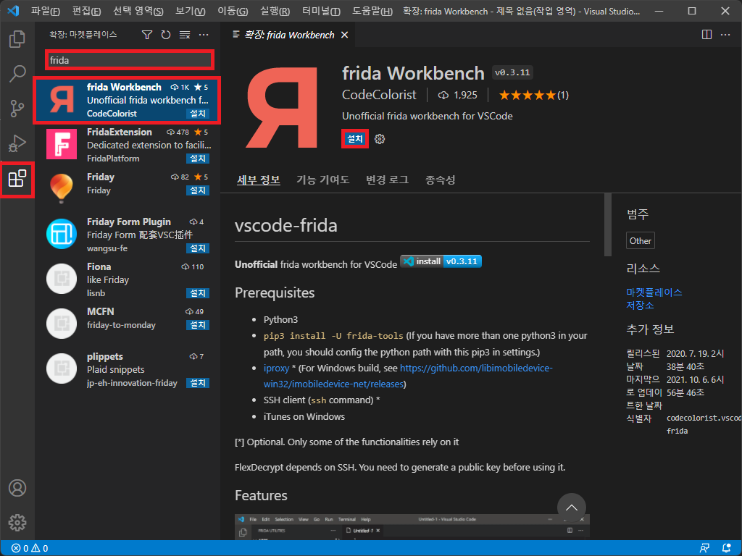Open the editor more actions menu at top right

click(727, 34)
